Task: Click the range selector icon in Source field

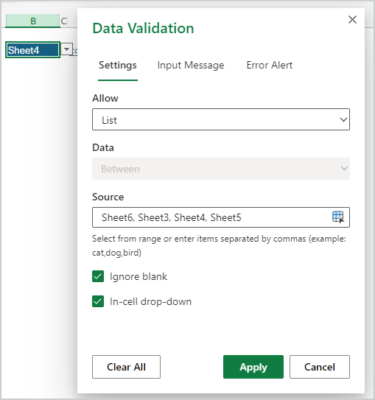Action: pyautogui.click(x=338, y=217)
